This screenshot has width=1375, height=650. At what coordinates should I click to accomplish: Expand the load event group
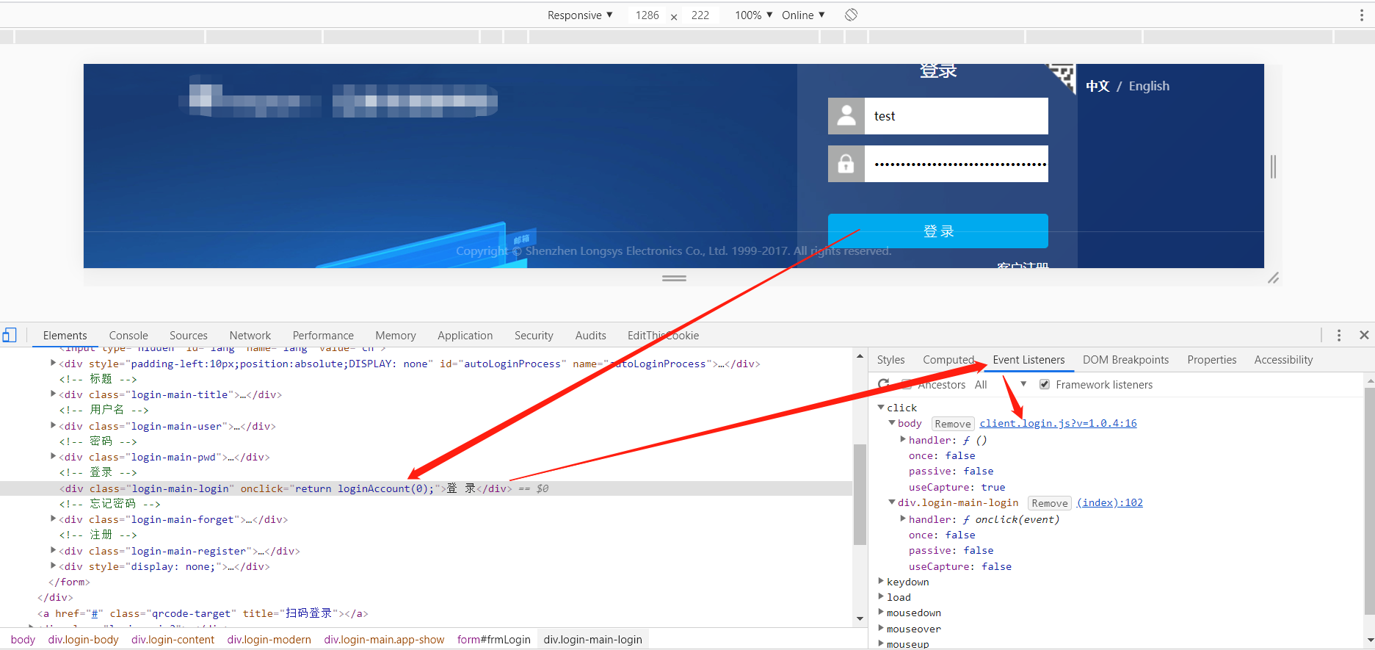click(x=881, y=596)
